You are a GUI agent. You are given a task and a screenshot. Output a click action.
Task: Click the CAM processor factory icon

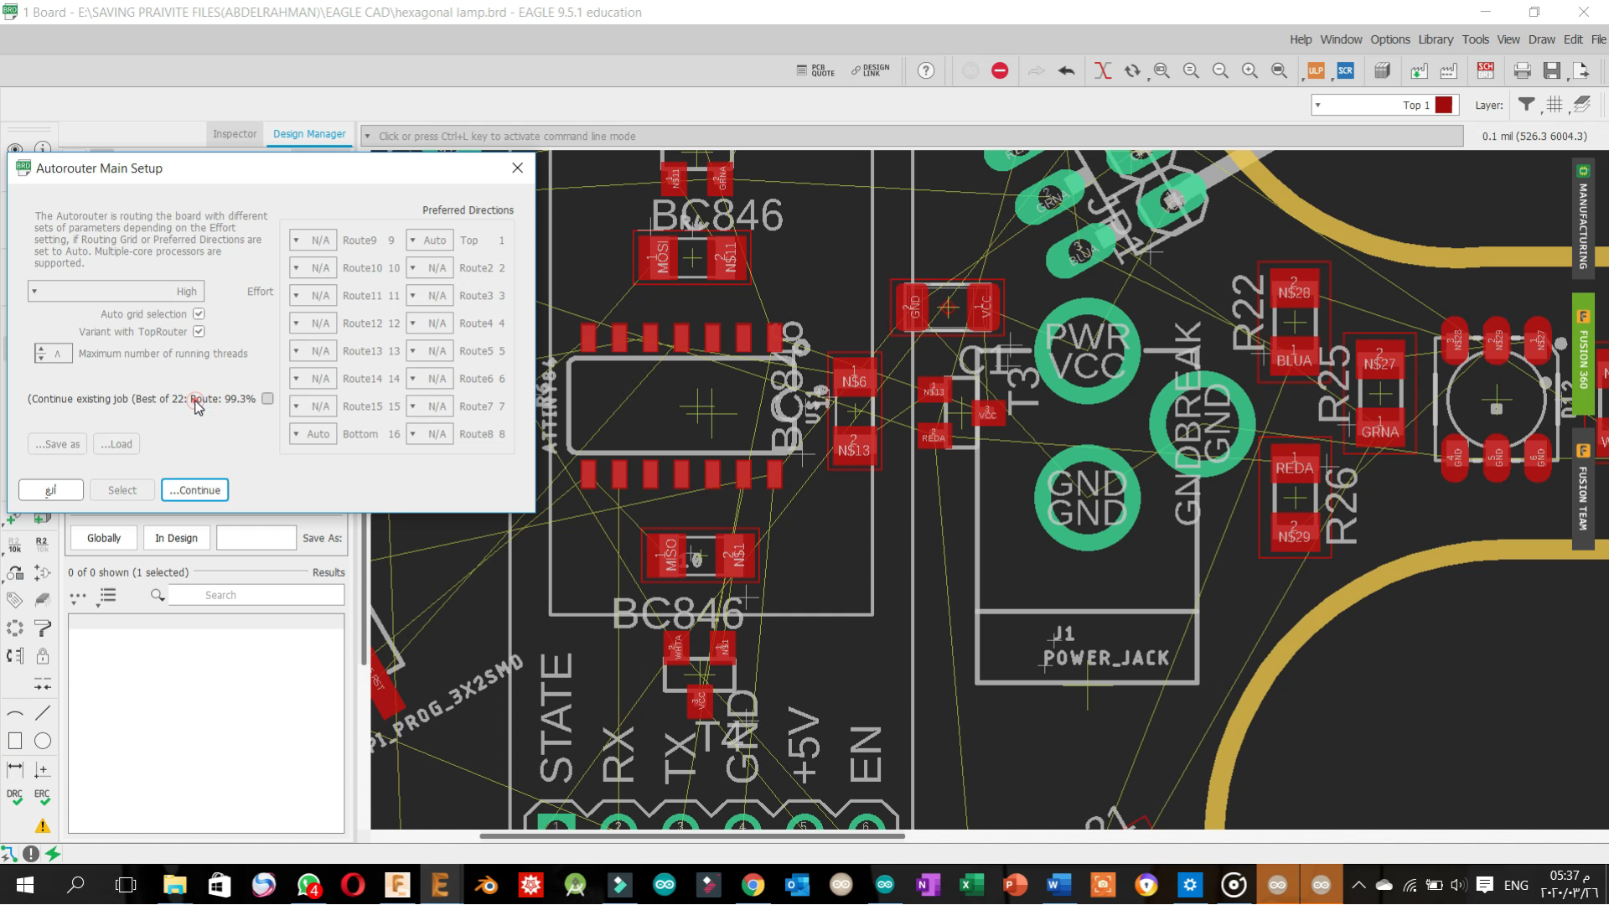coord(1448,70)
